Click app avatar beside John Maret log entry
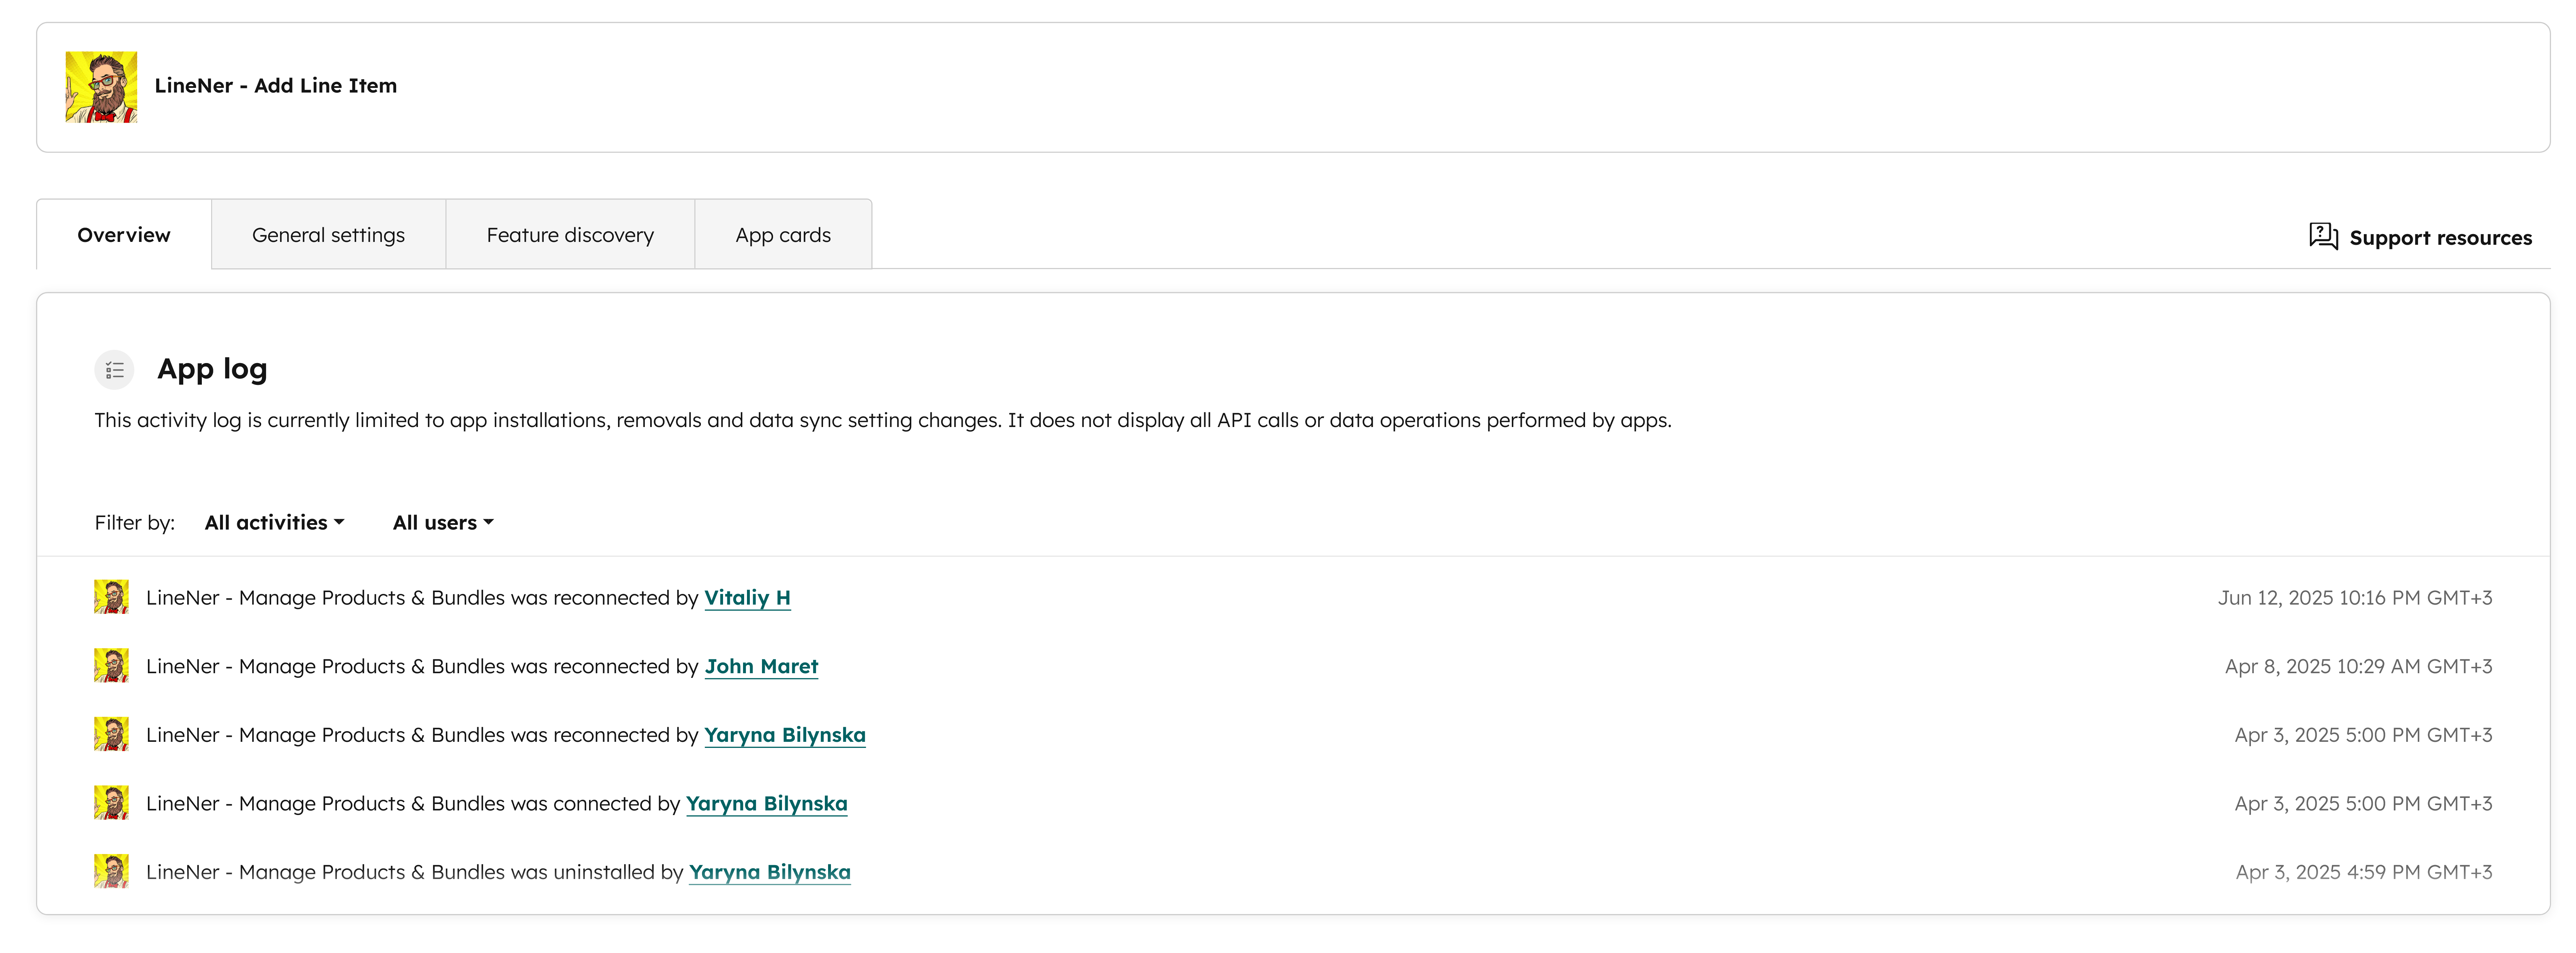This screenshot has width=2576, height=953. (x=111, y=666)
